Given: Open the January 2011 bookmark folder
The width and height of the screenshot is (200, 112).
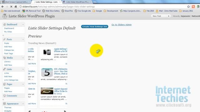Looking at the screenshot, I should point(186,11).
